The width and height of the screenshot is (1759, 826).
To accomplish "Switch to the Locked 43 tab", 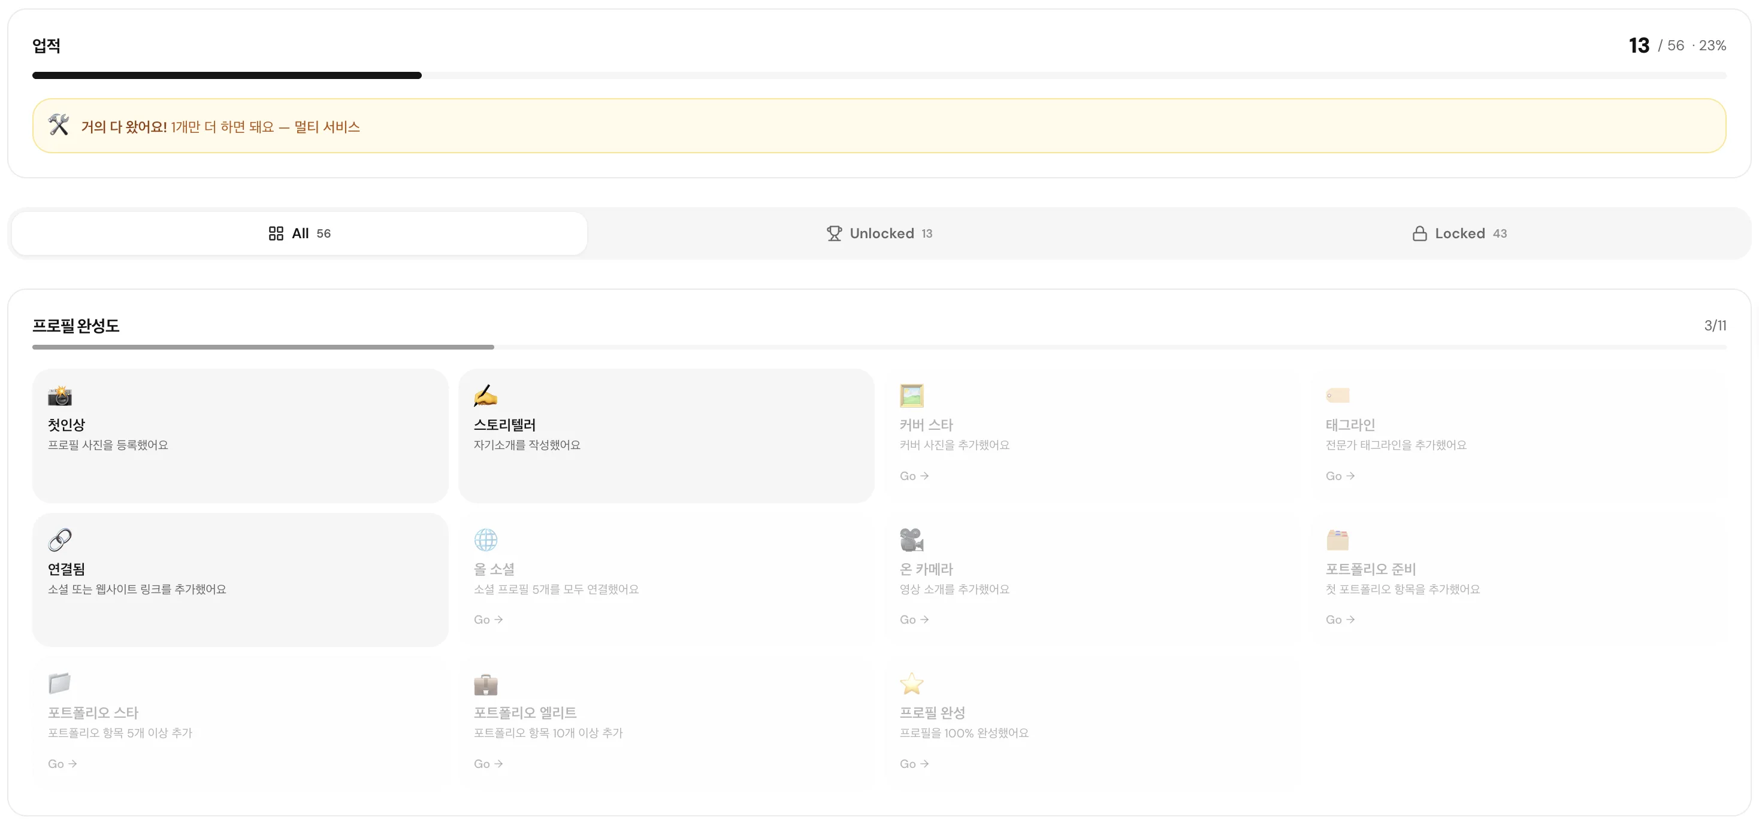I will pyautogui.click(x=1459, y=233).
